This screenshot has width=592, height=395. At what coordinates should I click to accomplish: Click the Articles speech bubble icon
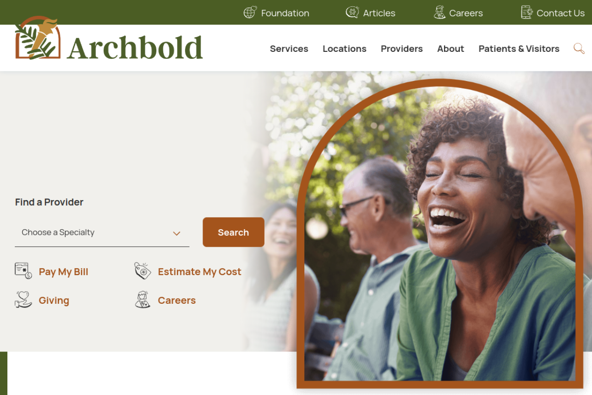(x=352, y=13)
